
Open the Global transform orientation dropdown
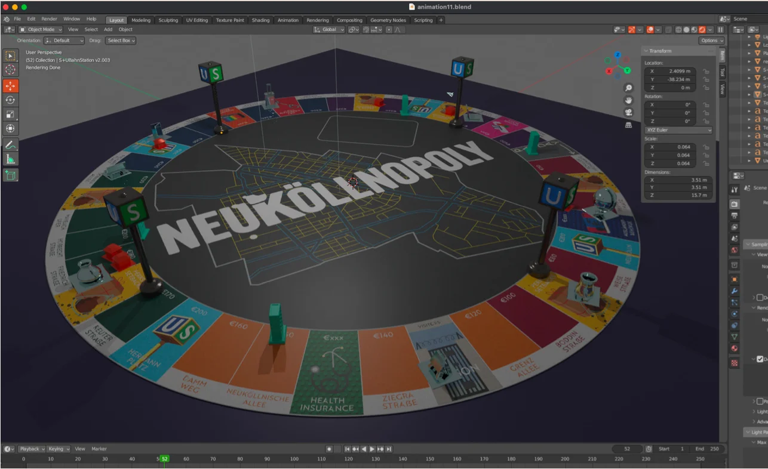(329, 30)
